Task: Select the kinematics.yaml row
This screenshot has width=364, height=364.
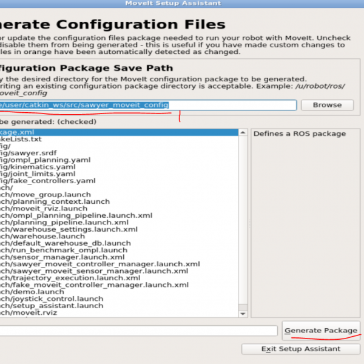Action: 119,167
